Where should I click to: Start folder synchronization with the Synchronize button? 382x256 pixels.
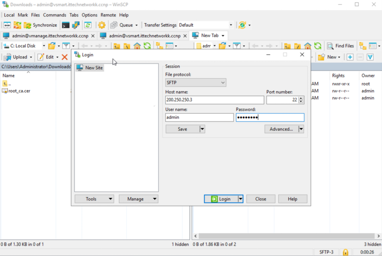(x=40, y=25)
